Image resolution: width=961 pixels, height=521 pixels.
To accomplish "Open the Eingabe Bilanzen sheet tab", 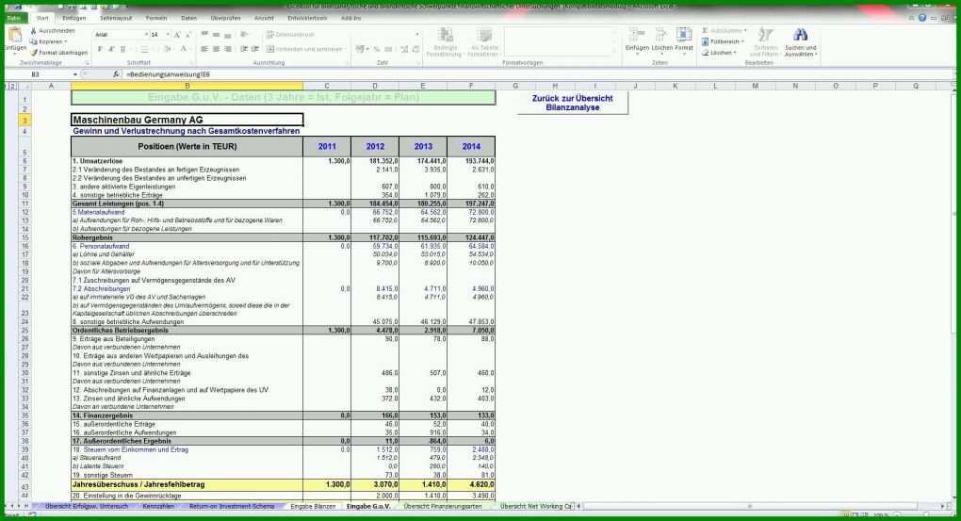I will point(313,506).
